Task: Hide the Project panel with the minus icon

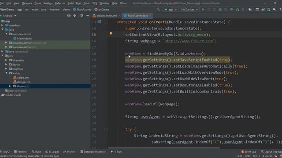Action: [x=87, y=16]
